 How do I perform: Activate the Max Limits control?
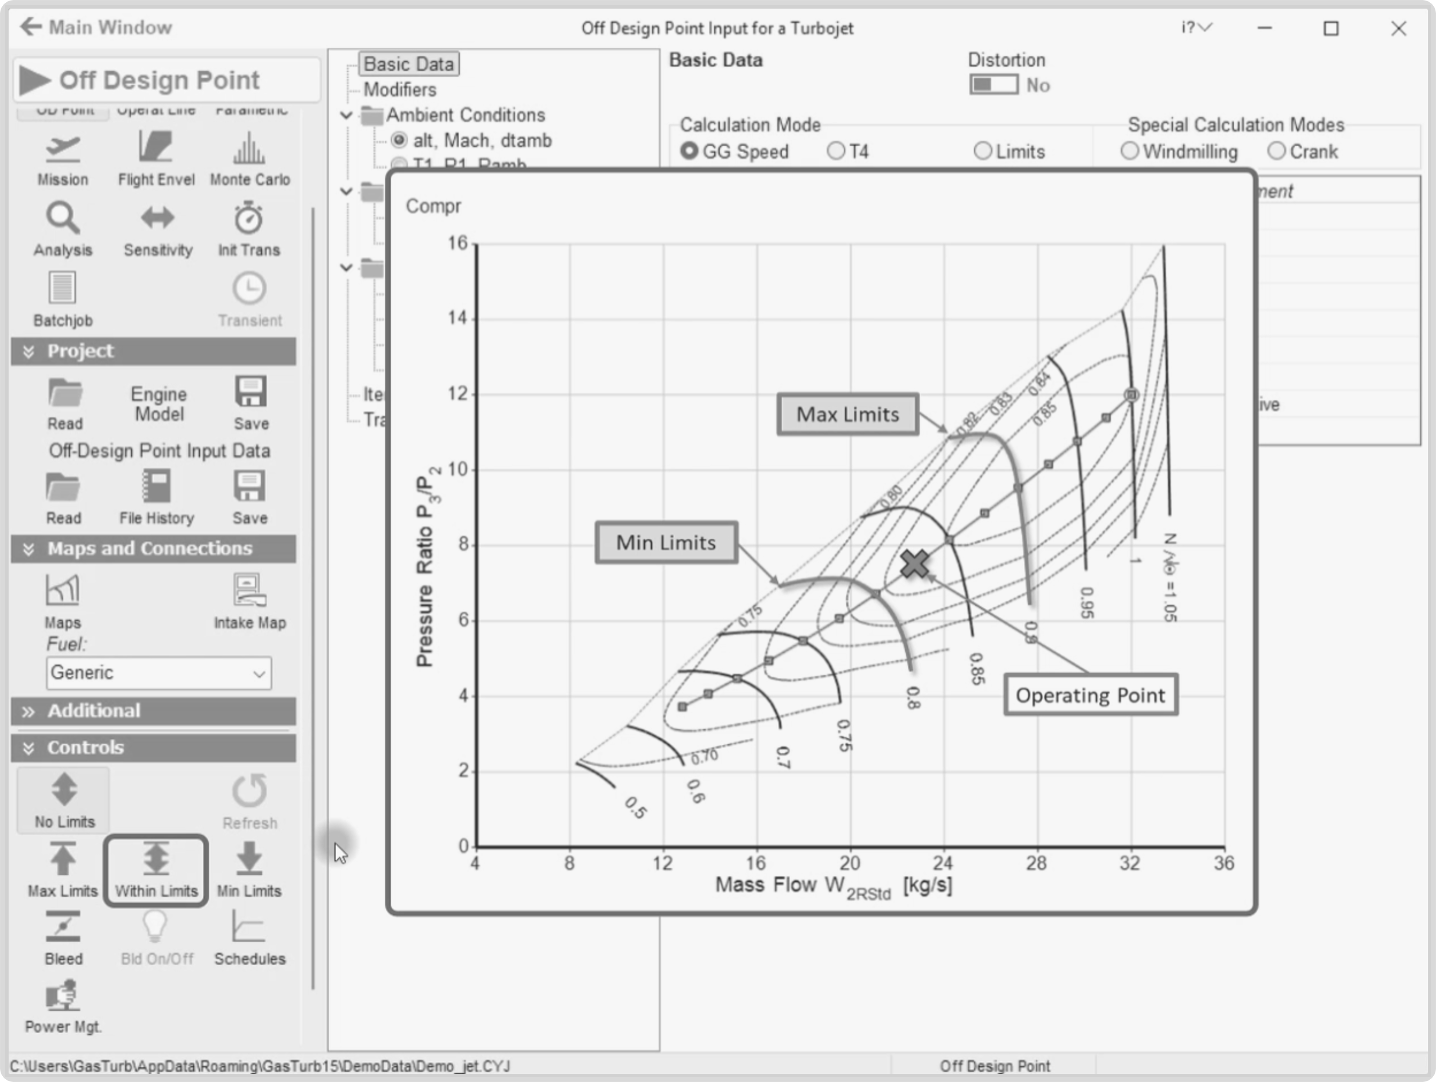(62, 870)
